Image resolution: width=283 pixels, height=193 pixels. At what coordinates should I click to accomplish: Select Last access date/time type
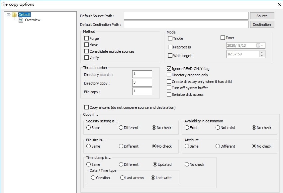[x=122, y=178]
